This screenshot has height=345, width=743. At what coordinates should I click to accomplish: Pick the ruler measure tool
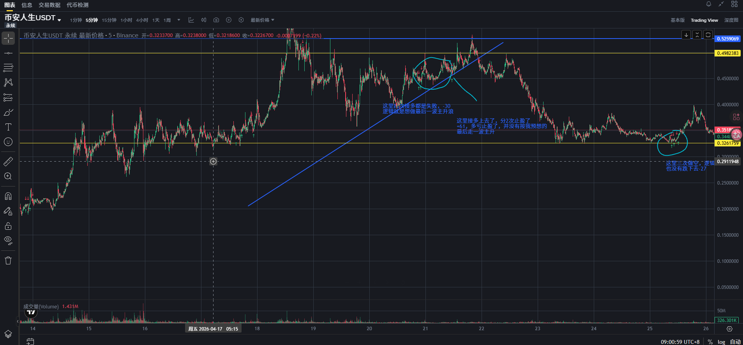coord(8,161)
